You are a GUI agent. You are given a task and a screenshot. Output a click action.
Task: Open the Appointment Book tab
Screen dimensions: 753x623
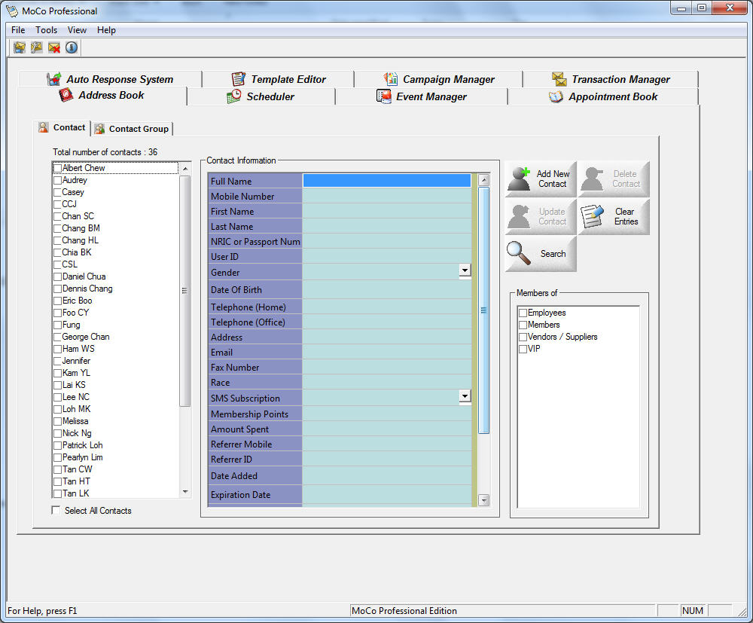click(603, 96)
